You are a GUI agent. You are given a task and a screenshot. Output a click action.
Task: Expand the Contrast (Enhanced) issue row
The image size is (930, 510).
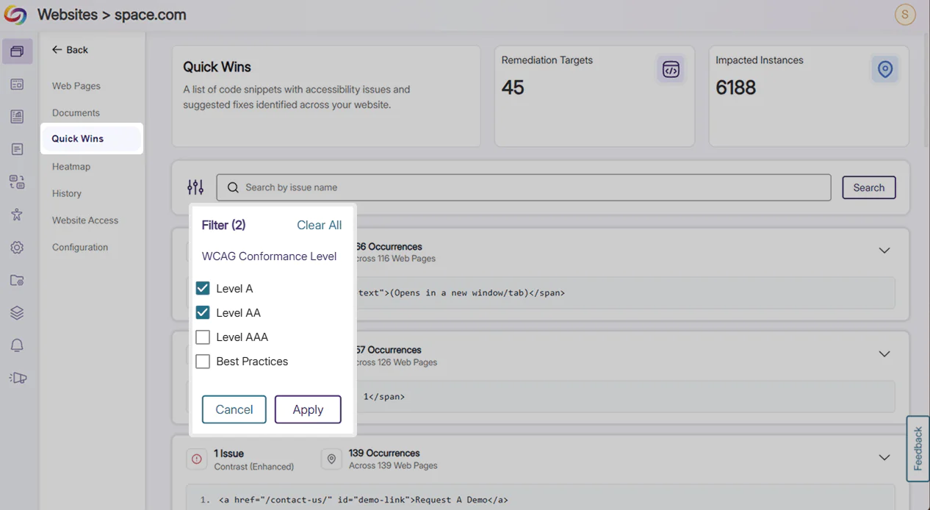tap(884, 457)
